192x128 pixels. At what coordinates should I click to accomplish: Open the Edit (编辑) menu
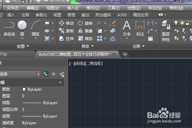[x=33, y=8]
